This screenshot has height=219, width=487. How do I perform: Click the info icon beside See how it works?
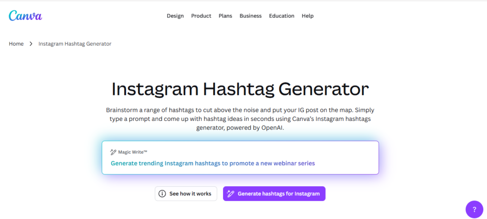(x=162, y=194)
